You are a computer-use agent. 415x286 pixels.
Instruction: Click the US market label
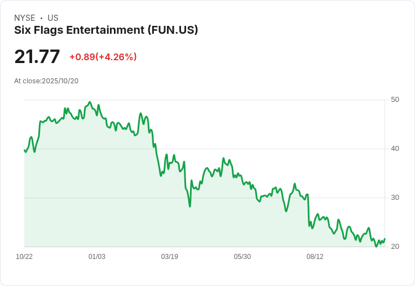pos(53,18)
